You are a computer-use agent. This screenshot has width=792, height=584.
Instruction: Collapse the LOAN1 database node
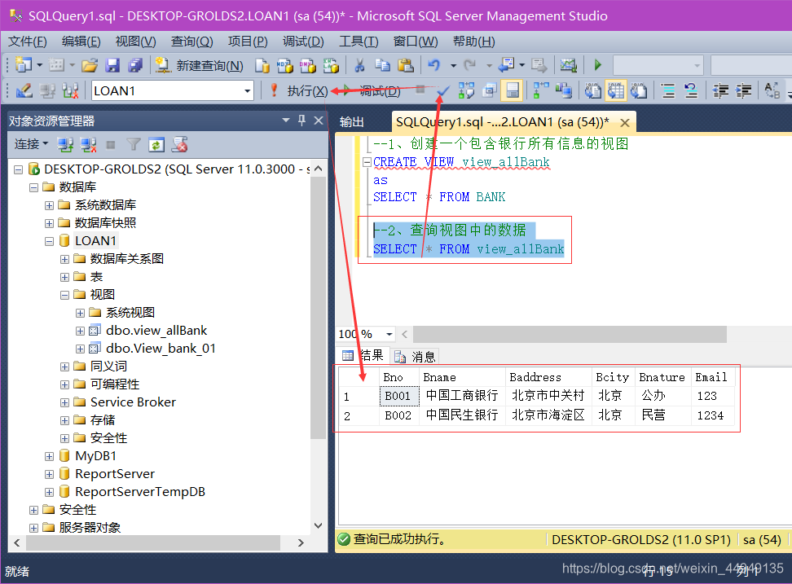pyautogui.click(x=49, y=241)
